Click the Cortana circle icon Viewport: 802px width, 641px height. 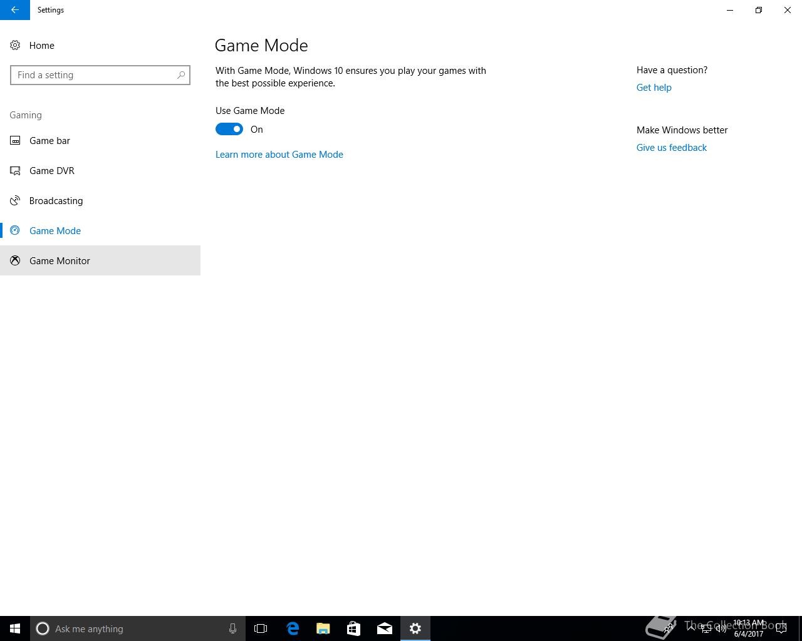click(x=43, y=628)
